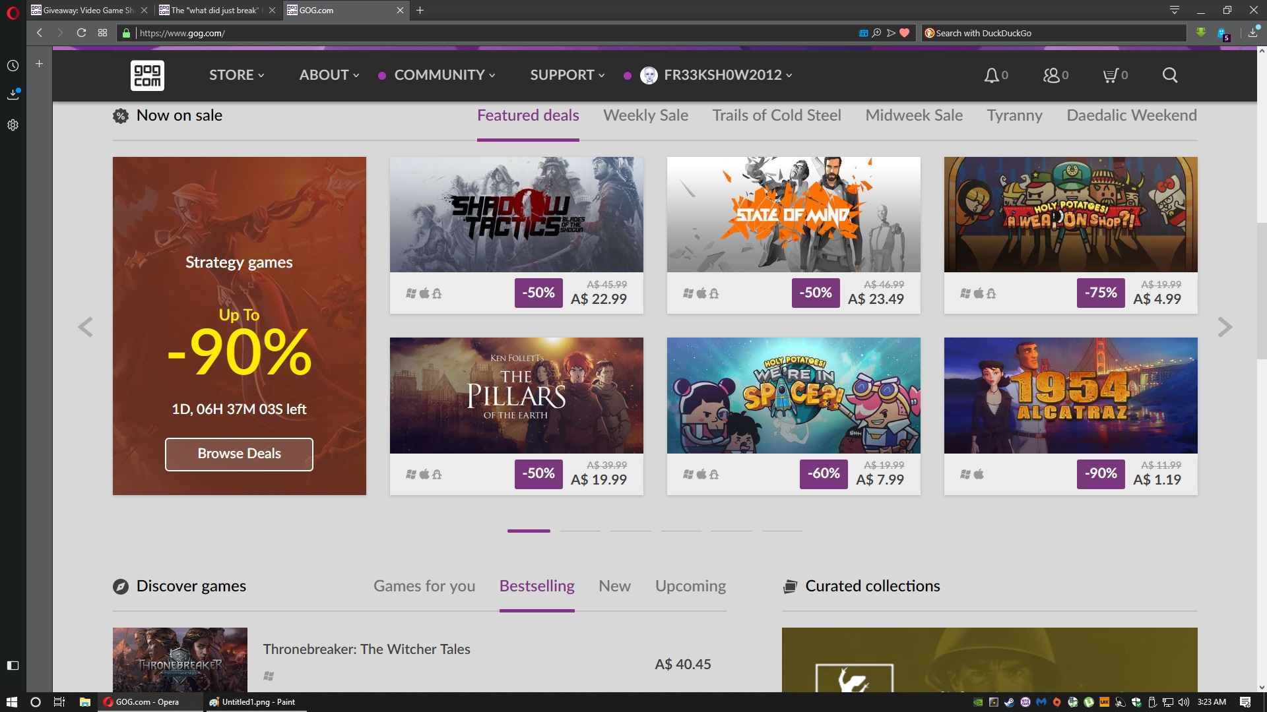Image resolution: width=1267 pixels, height=712 pixels.
Task: Open Settings gear in Opera sidebar
Action: click(13, 125)
